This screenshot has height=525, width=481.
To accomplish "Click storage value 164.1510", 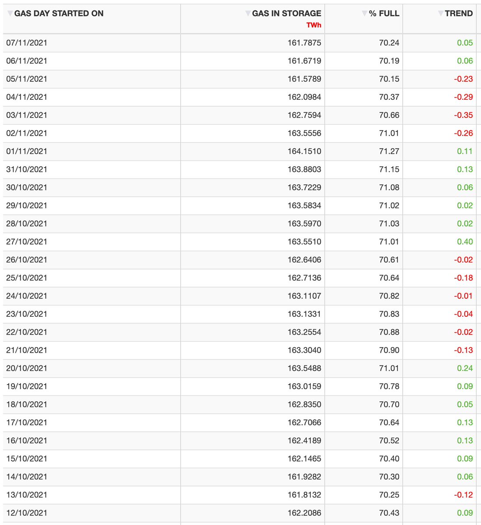I will click(304, 151).
